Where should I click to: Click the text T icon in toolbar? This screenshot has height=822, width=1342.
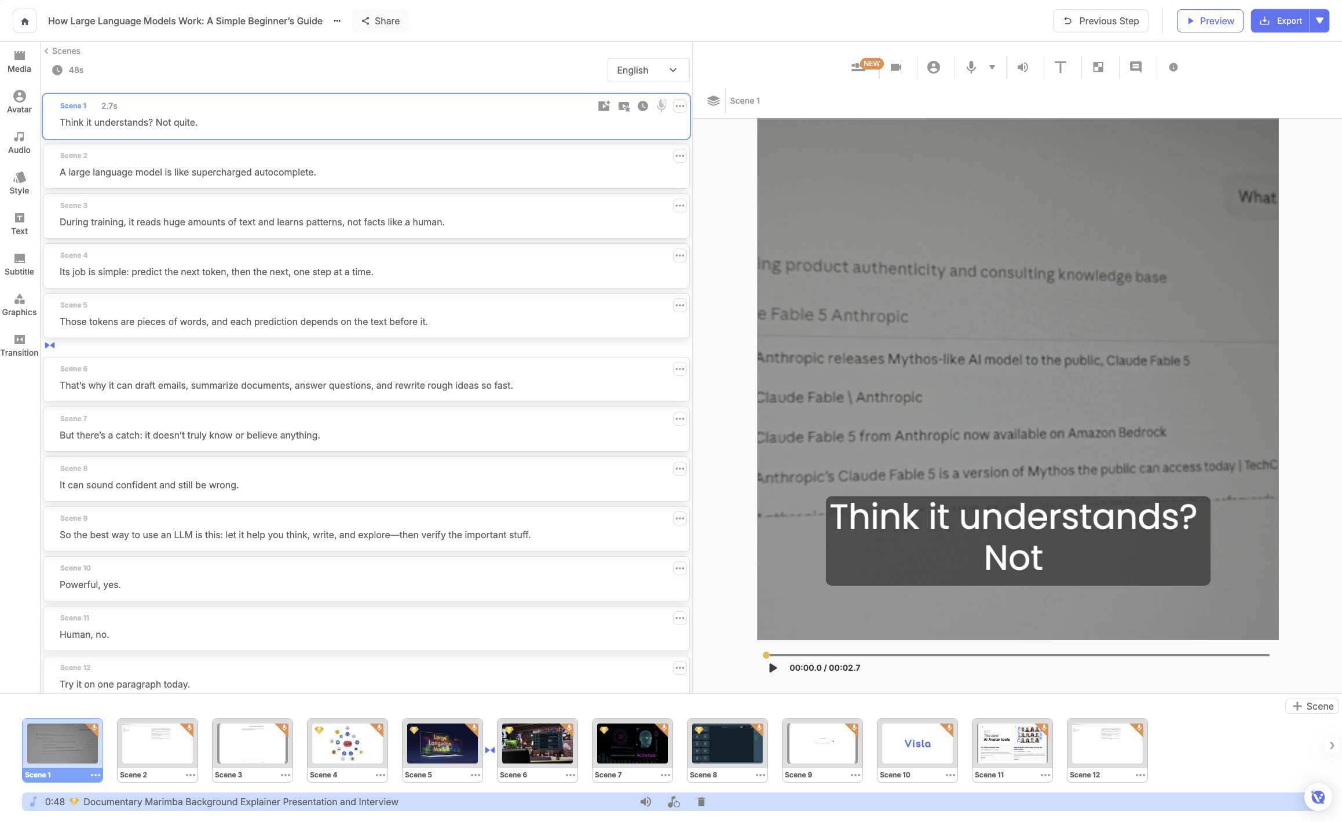pyautogui.click(x=1061, y=67)
